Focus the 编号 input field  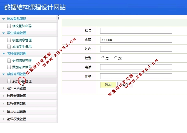pyautogui.click(x=136, y=31)
